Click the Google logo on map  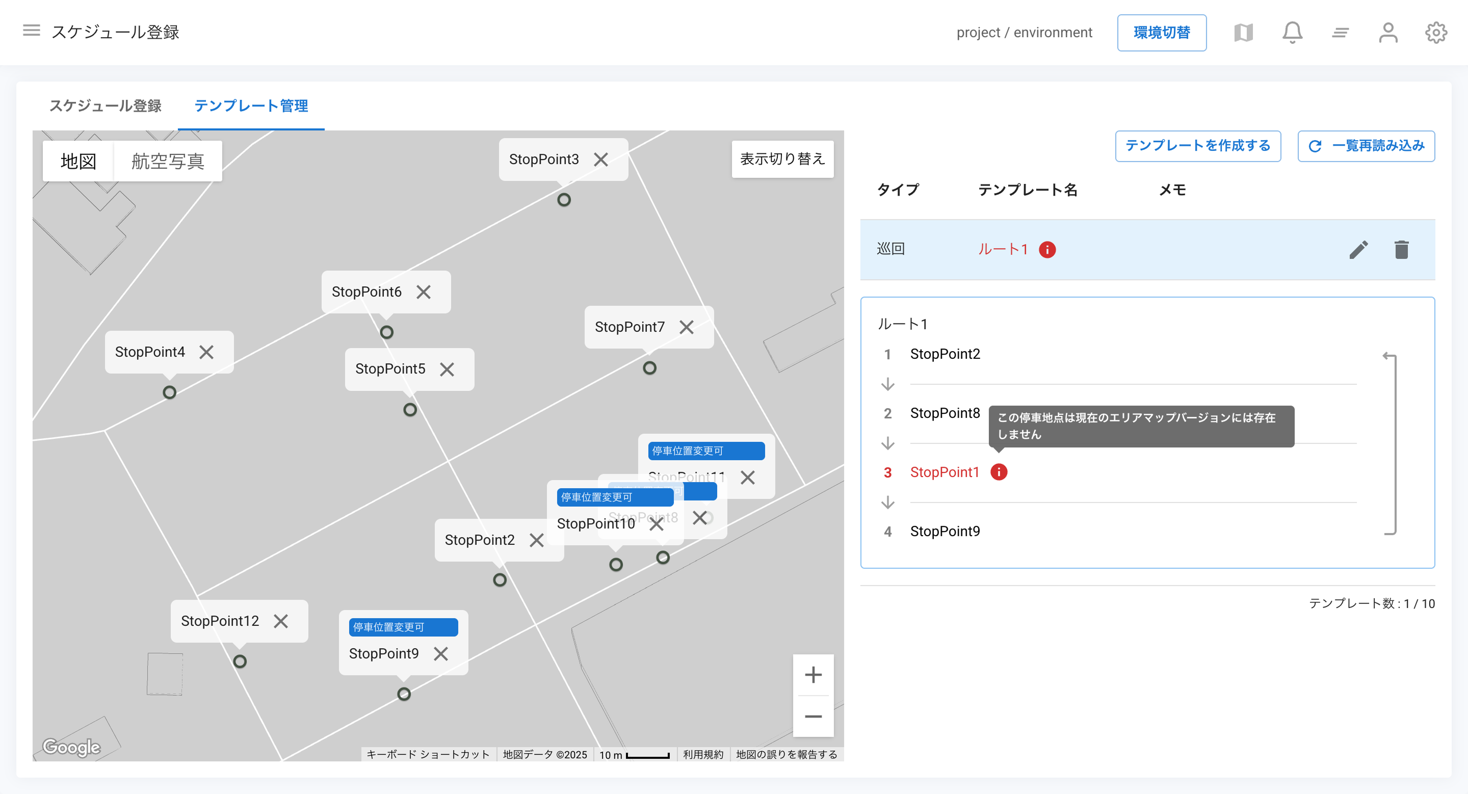point(72,746)
